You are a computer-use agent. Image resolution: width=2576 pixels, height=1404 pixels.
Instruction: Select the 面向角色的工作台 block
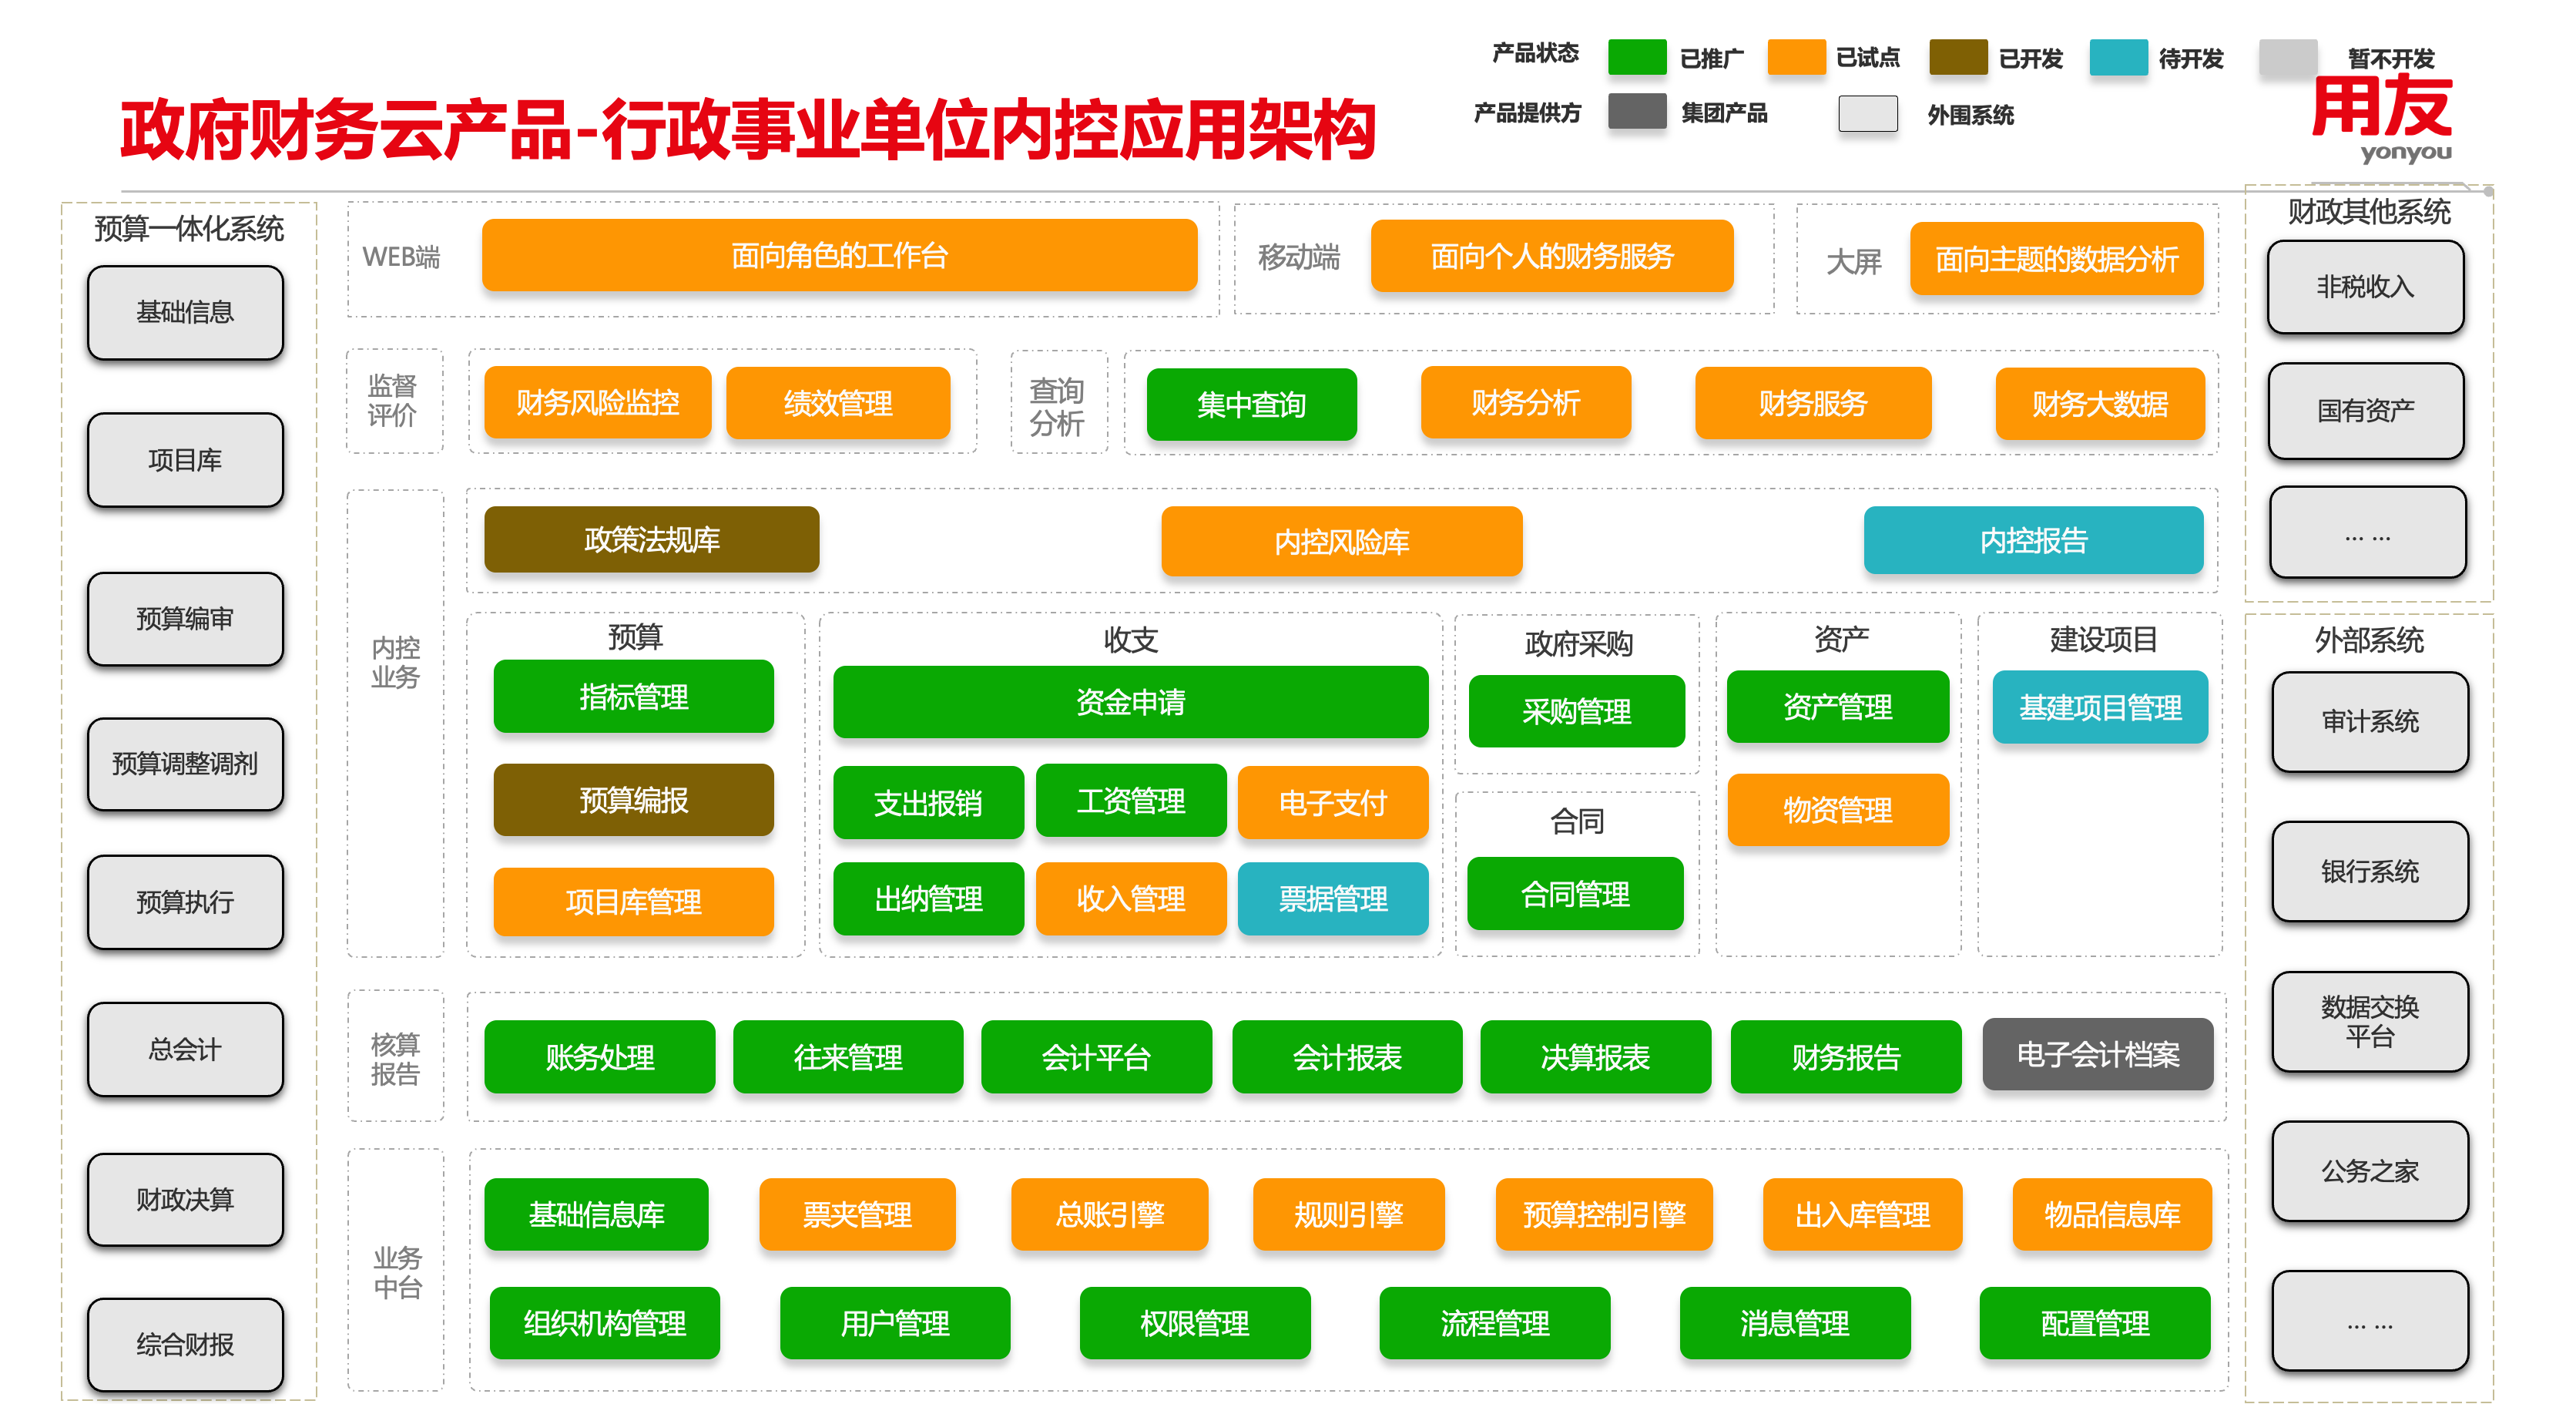pos(839,255)
